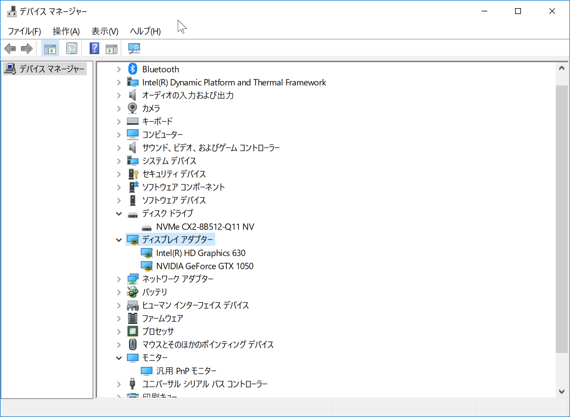570x417 pixels.
Task: Click the scrollbar down arrow
Action: click(561, 391)
